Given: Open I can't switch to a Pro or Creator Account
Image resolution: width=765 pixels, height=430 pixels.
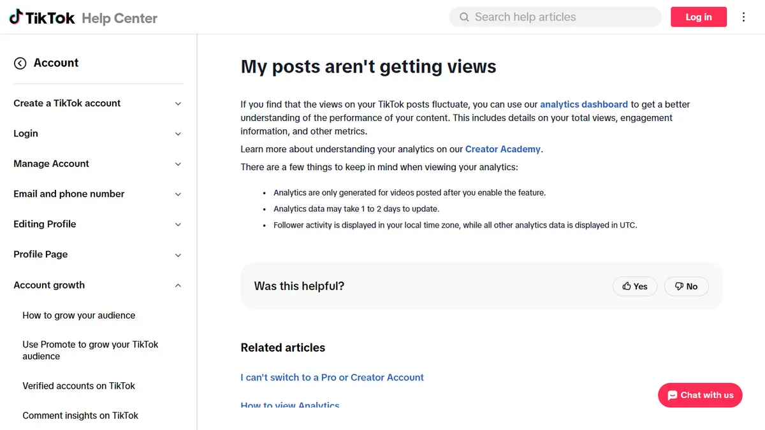Looking at the screenshot, I should click(x=332, y=377).
